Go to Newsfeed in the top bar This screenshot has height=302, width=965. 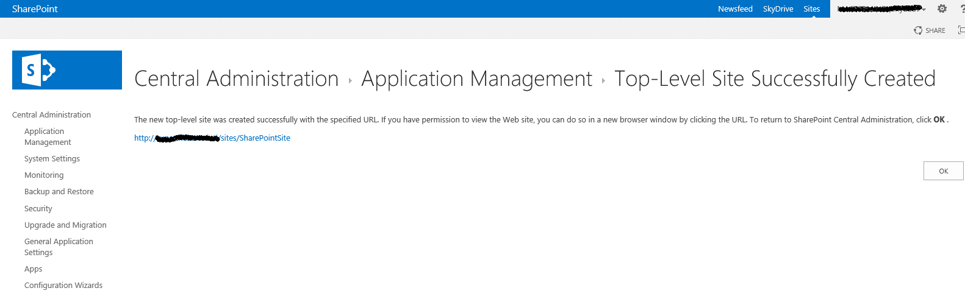(735, 9)
